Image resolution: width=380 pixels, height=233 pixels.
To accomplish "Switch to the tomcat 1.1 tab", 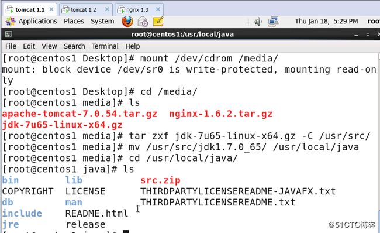I will (30, 10).
